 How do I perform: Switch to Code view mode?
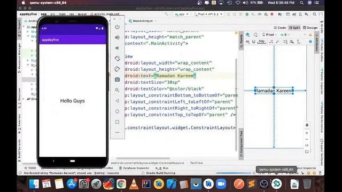pos(280,28)
